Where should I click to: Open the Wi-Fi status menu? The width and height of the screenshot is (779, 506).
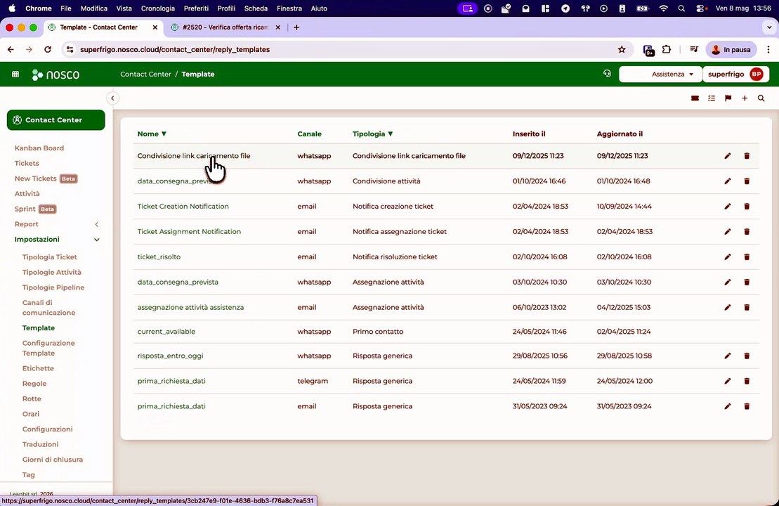[663, 8]
